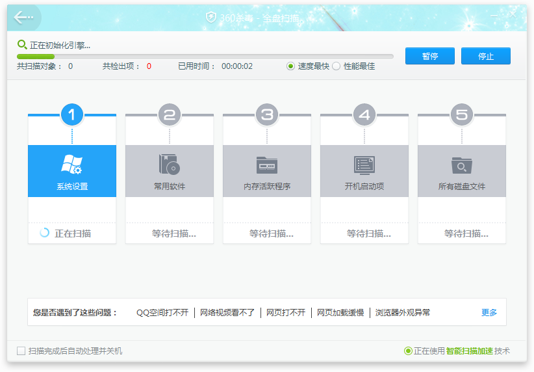
Task: Click the 开机启动项 monitor icon
Action: point(364,165)
